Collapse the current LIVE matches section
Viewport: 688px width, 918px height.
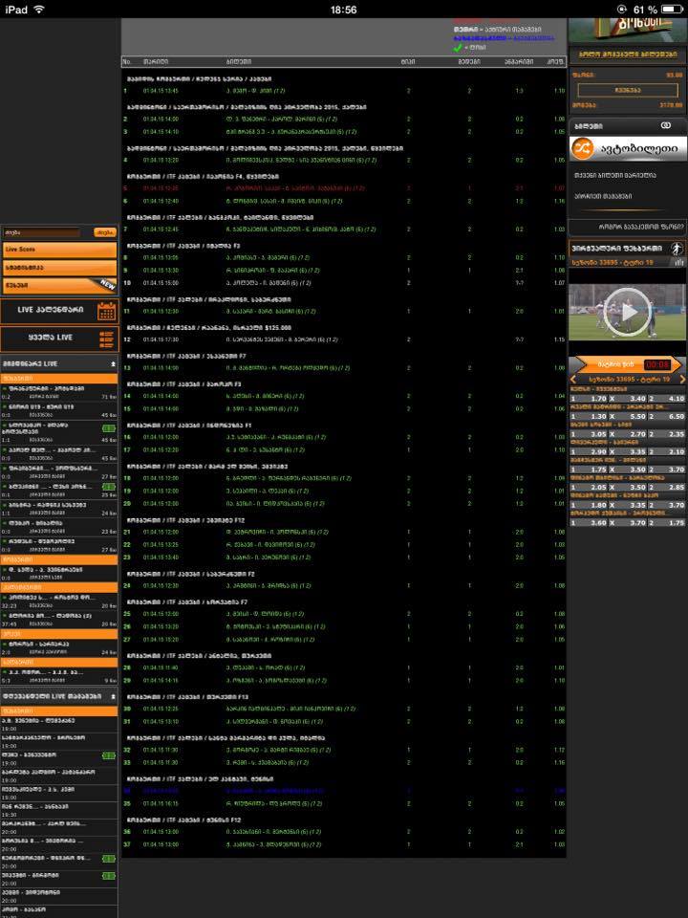coord(113,364)
